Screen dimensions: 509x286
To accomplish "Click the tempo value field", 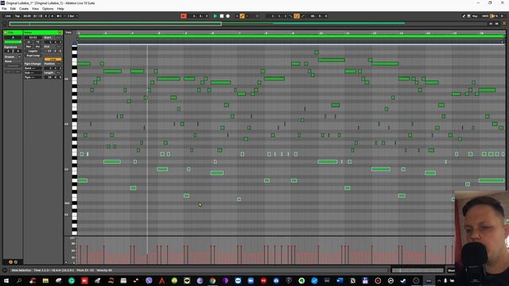I will tap(27, 16).
